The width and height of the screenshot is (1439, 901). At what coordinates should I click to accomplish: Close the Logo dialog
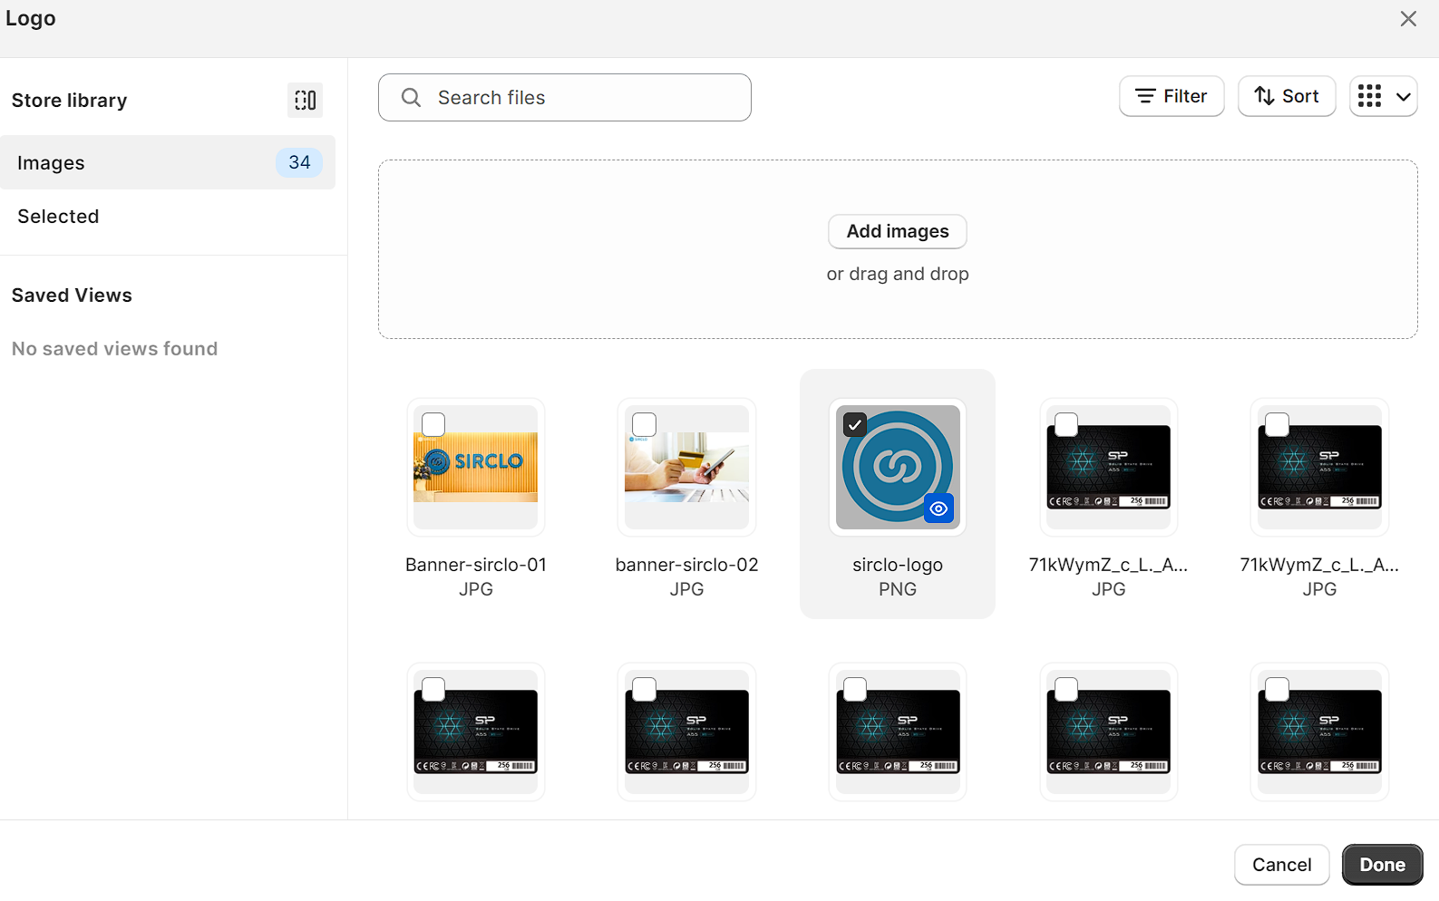click(1407, 19)
